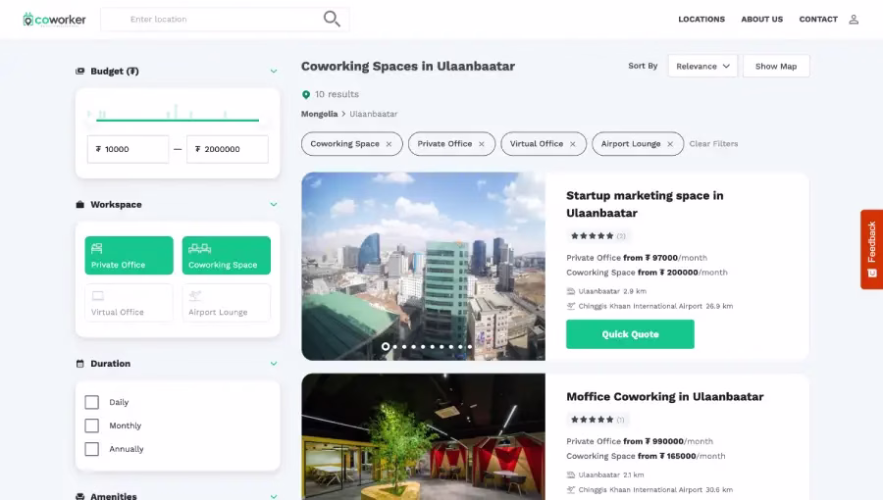Viewport: 883px width, 500px height.
Task: Click the Mongolia breadcrumb link
Action: point(319,114)
